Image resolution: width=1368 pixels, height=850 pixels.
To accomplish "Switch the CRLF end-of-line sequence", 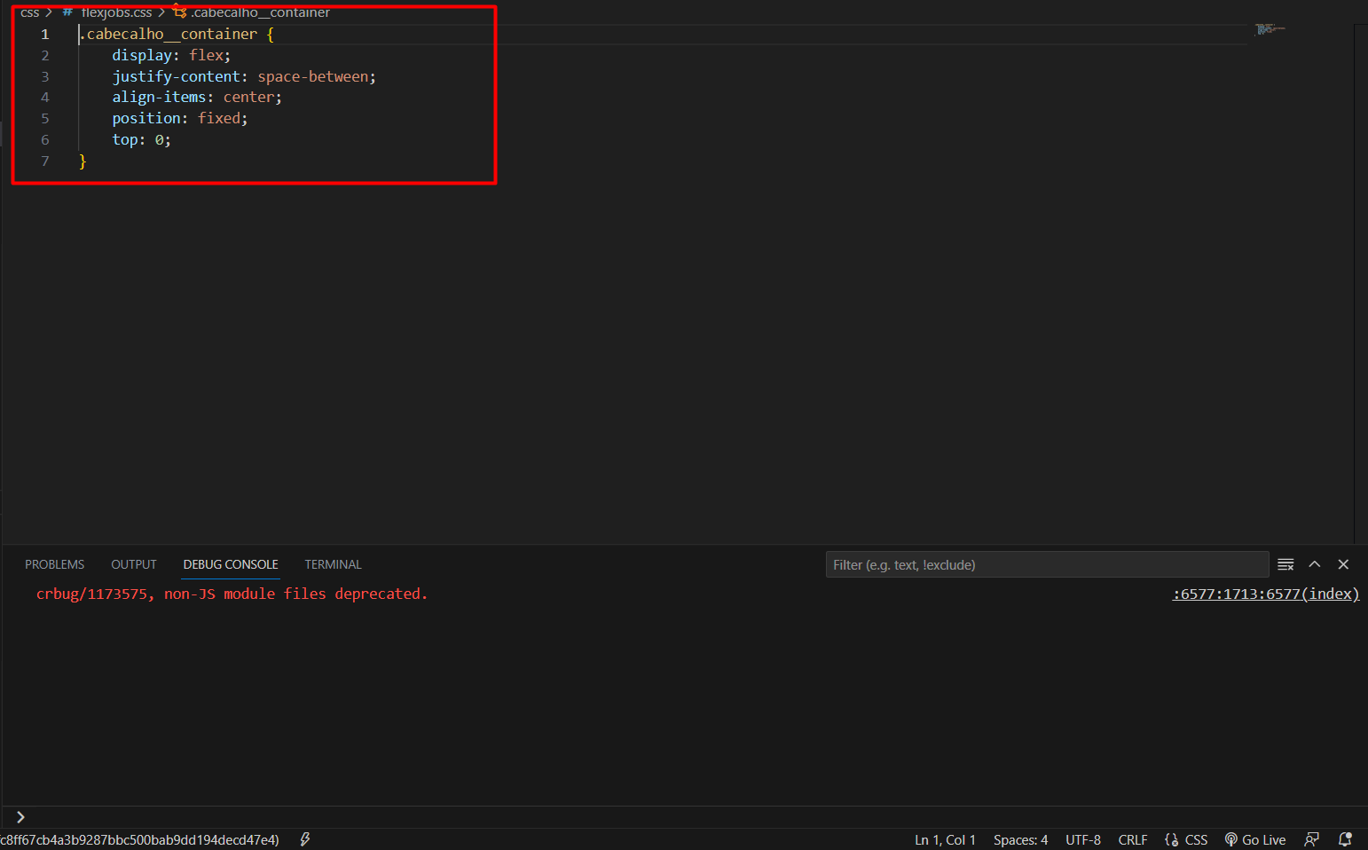I will [x=1133, y=839].
